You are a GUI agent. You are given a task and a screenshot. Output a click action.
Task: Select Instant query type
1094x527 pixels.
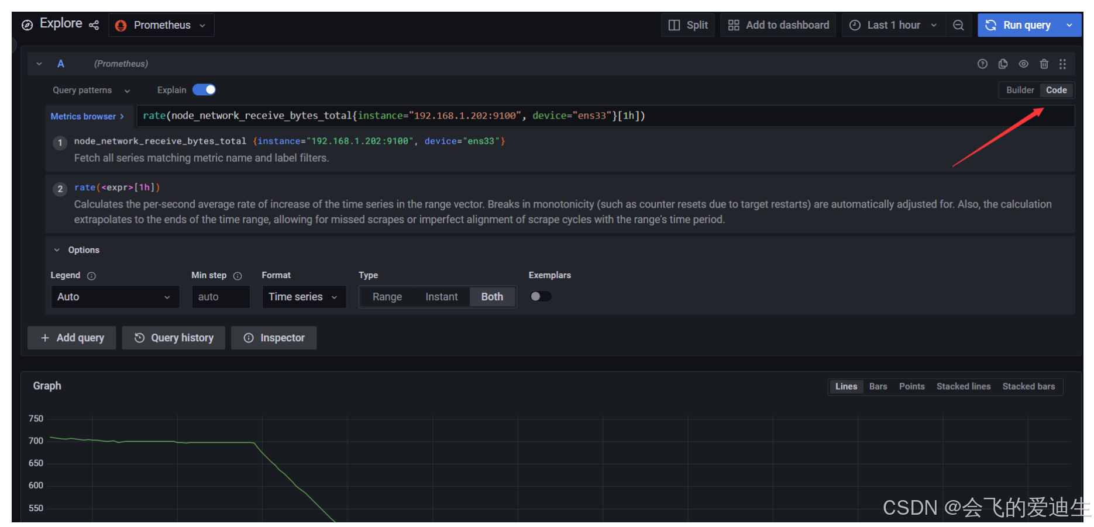[441, 297]
